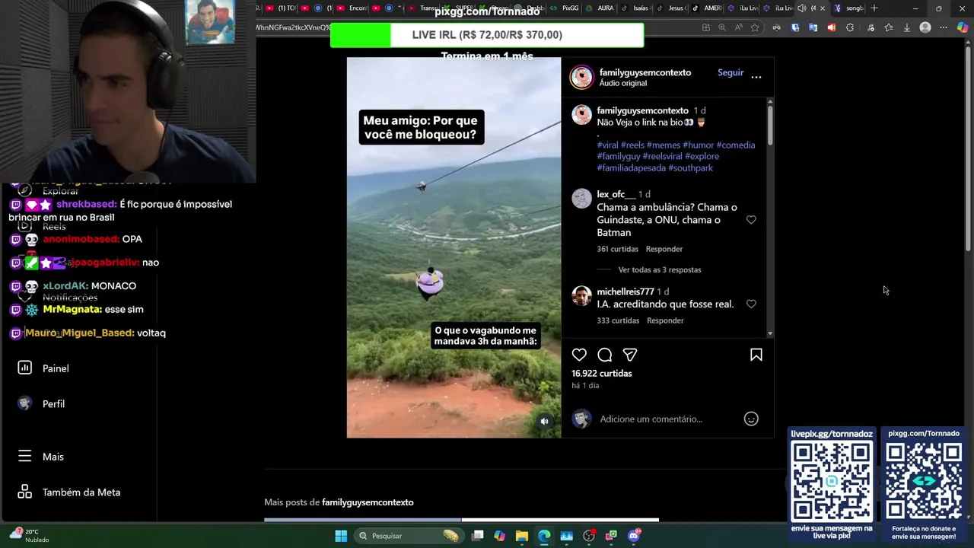This screenshot has width=974, height=548.
Task: Open File Explorer from taskbar
Action: pyautogui.click(x=521, y=536)
